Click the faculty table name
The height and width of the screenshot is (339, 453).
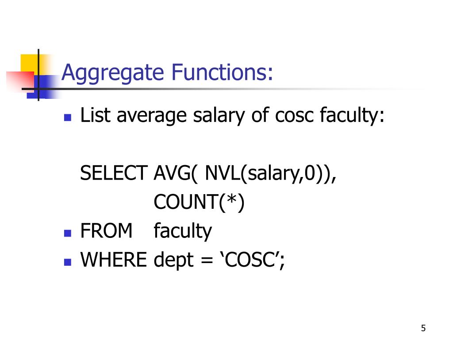point(183,231)
